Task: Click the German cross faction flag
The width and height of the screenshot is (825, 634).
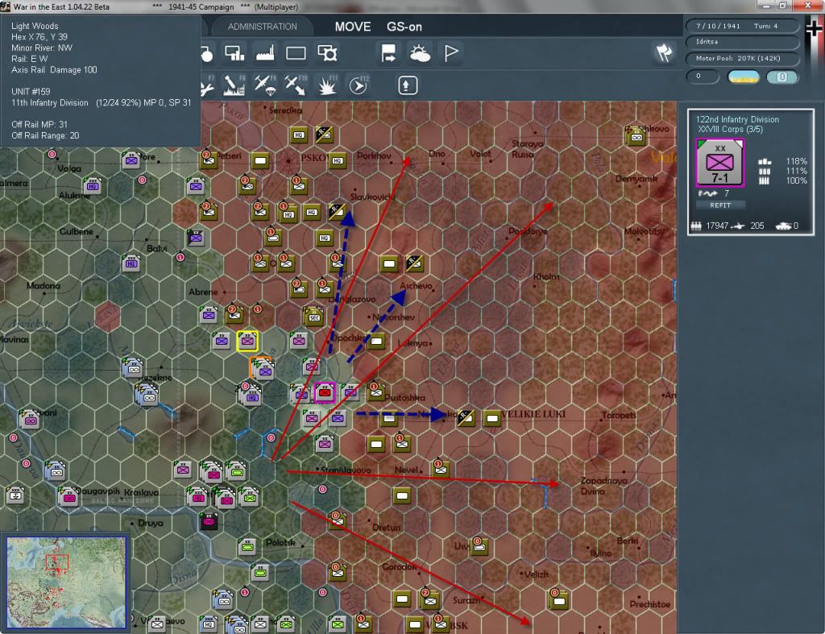Action: 814,27
